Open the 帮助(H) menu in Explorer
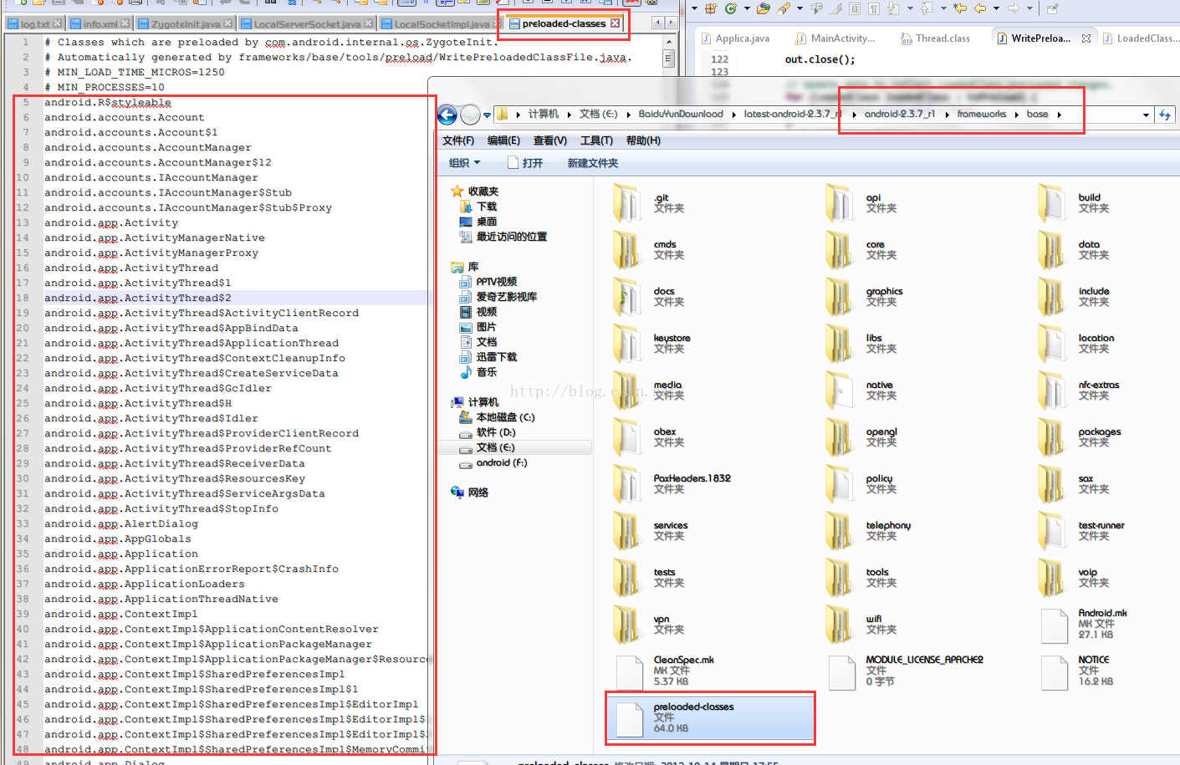Image resolution: width=1180 pixels, height=765 pixels. point(643,140)
